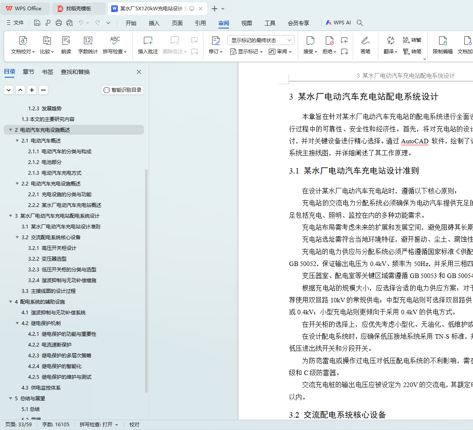Click the minus demote heading button
This screenshot has height=430, width=473.
(43, 90)
